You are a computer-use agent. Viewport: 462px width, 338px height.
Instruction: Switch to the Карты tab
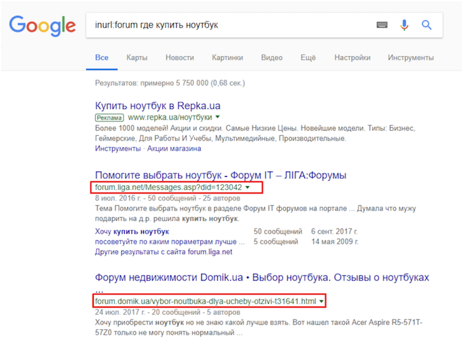[137, 57]
